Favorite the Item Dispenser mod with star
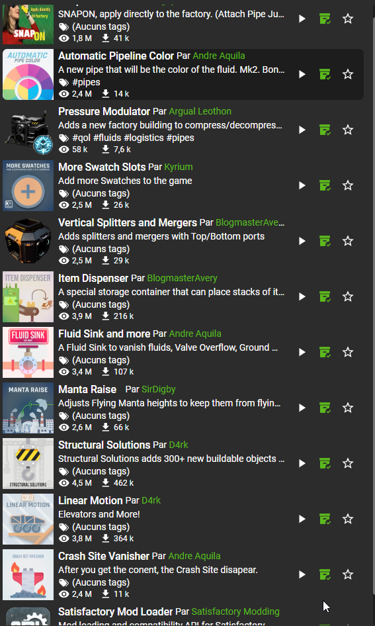This screenshot has height=626, width=375. point(348,296)
